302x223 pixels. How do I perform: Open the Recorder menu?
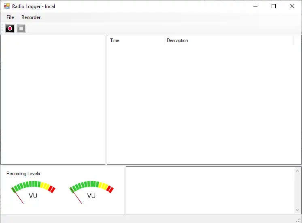coord(31,17)
